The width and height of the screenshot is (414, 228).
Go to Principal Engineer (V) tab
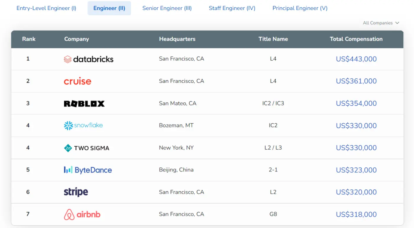click(300, 8)
